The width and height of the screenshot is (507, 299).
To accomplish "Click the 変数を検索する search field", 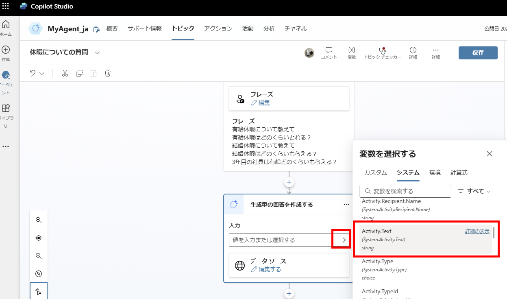I will [x=405, y=191].
